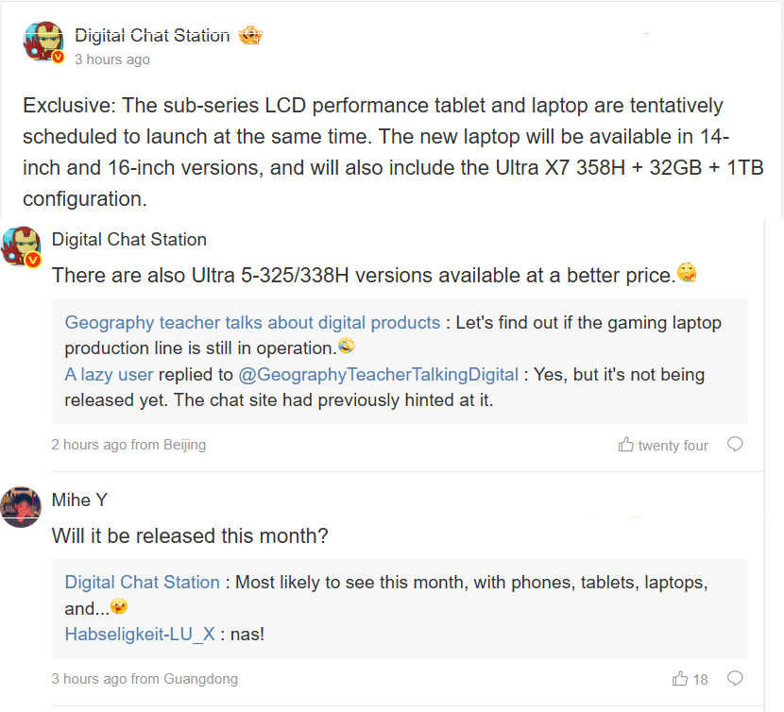Click the 2 hours ago from Beijing timestamp

pos(128,445)
